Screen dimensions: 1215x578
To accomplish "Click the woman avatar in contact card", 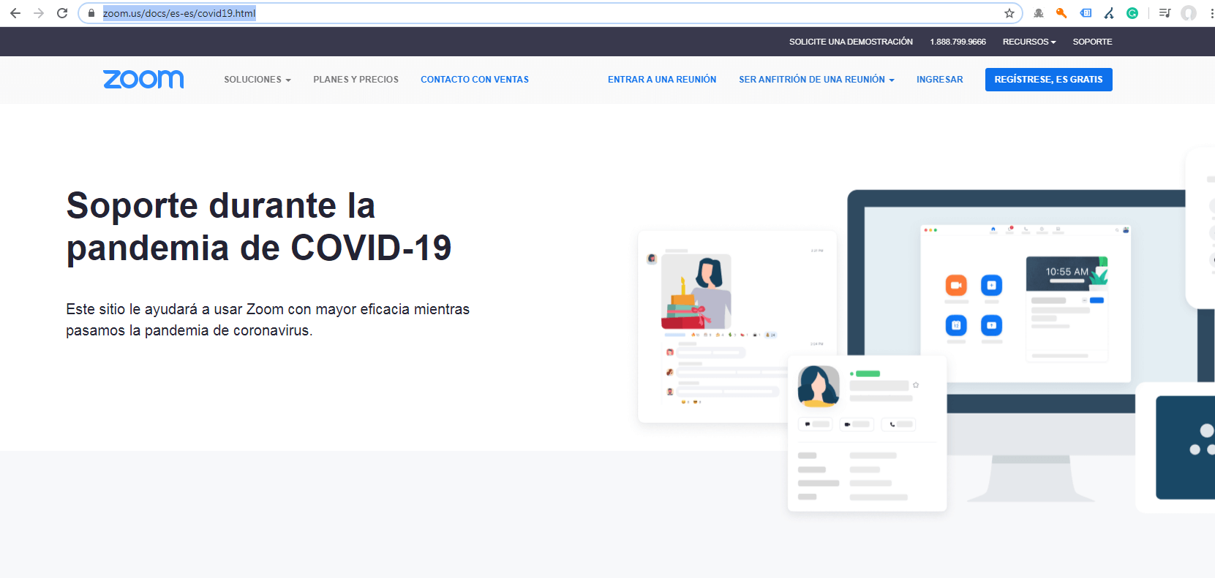I will pos(819,386).
